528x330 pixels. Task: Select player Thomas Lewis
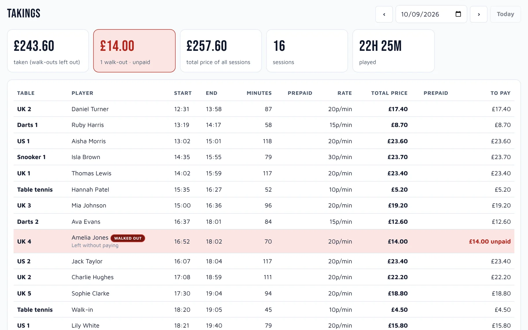91,173
